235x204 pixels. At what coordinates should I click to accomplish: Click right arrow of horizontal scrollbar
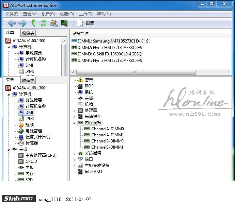coord(228,72)
